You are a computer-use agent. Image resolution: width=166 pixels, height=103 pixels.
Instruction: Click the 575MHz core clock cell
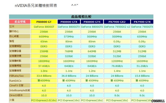click(x=69, y=37)
